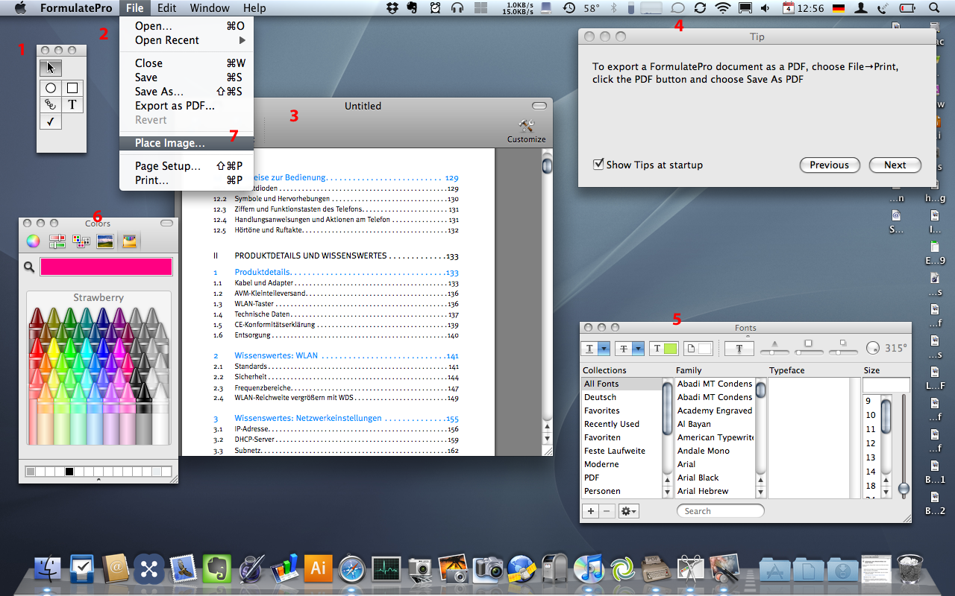
Task: Choose Export as PDF… menu item
Action: (175, 106)
